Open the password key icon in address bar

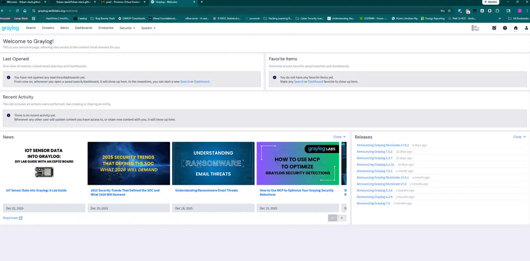click(443, 11)
